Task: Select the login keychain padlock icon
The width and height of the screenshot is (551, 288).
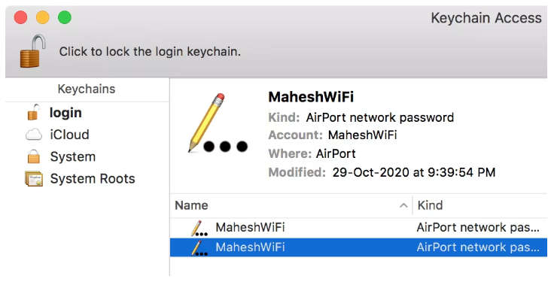Action: [34, 112]
